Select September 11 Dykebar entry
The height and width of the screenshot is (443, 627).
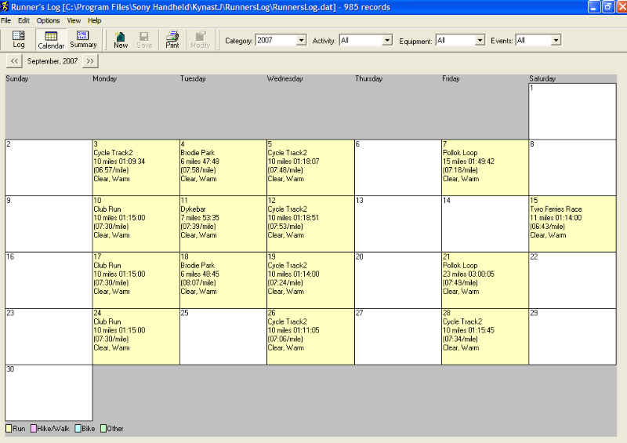pyautogui.click(x=223, y=224)
